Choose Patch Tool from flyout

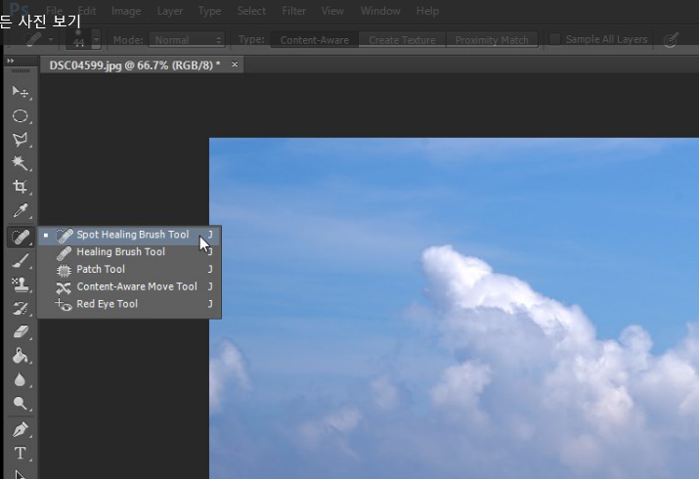pos(129,270)
